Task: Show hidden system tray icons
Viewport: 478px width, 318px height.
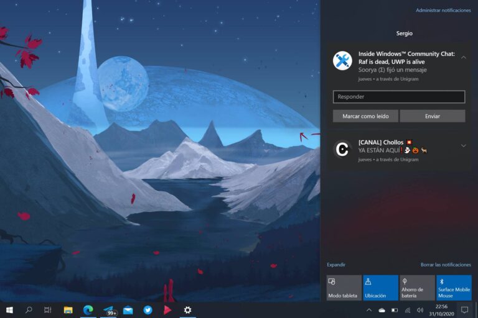Action: 369,310
